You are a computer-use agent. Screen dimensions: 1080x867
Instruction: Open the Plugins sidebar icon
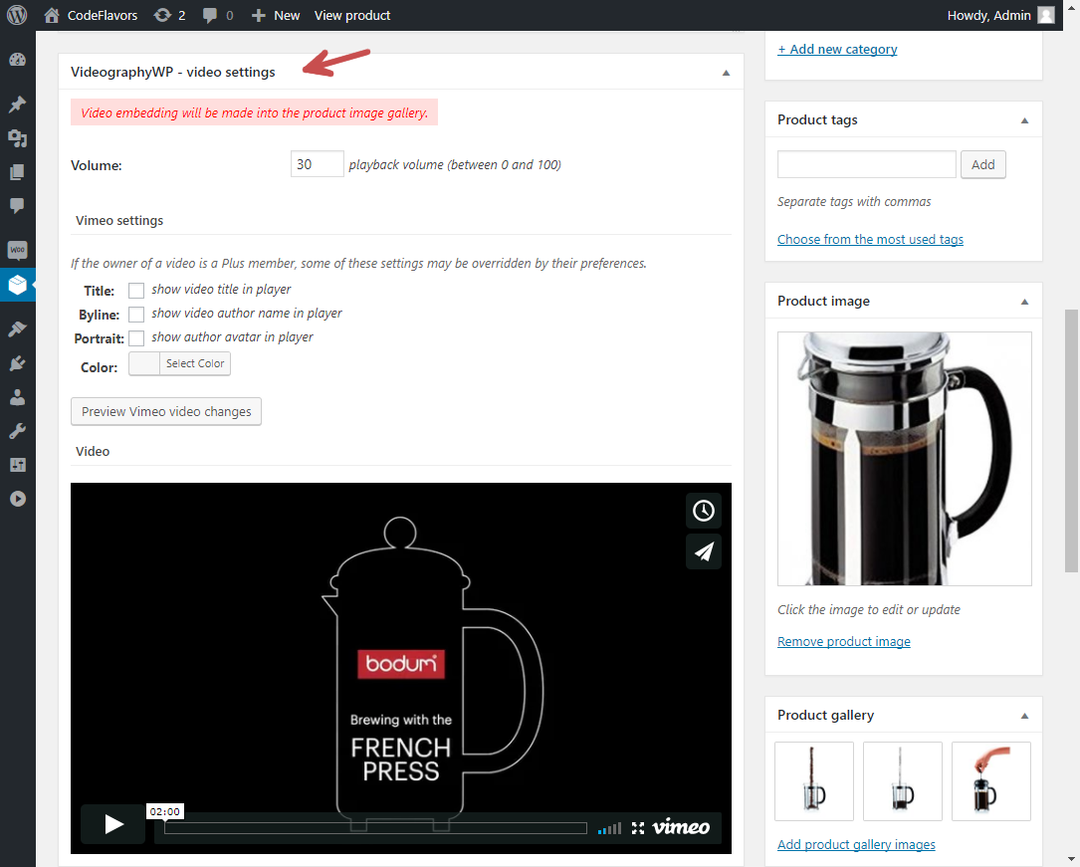[17, 363]
